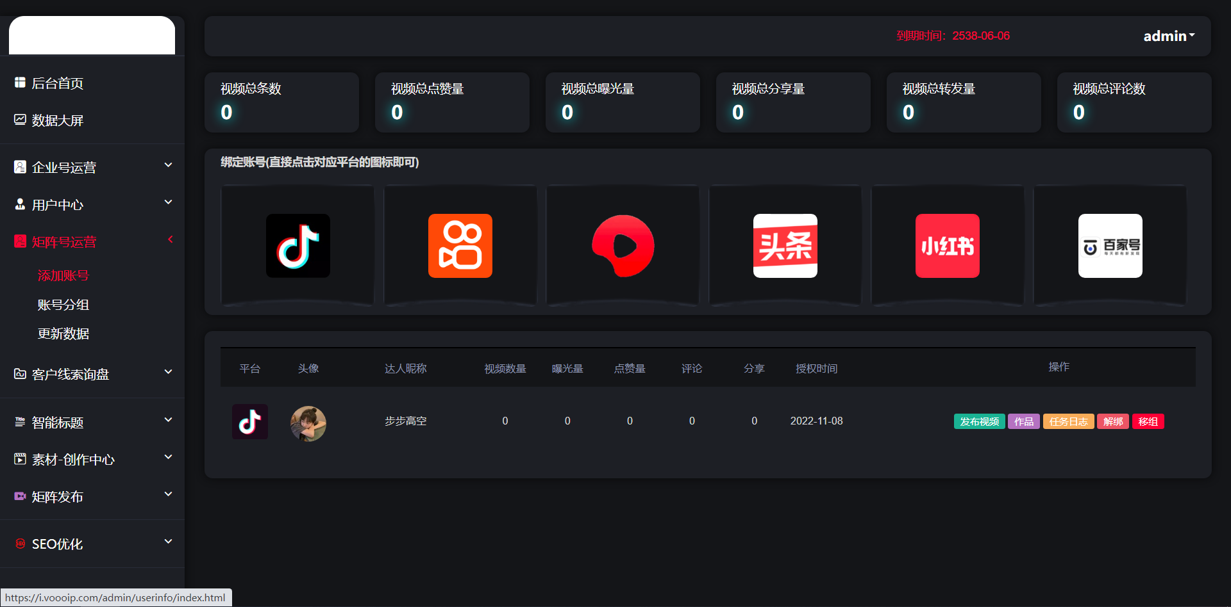The image size is (1231, 607).
Task: Click the 视频总评论数 stat card
Action: pyautogui.click(x=1134, y=102)
